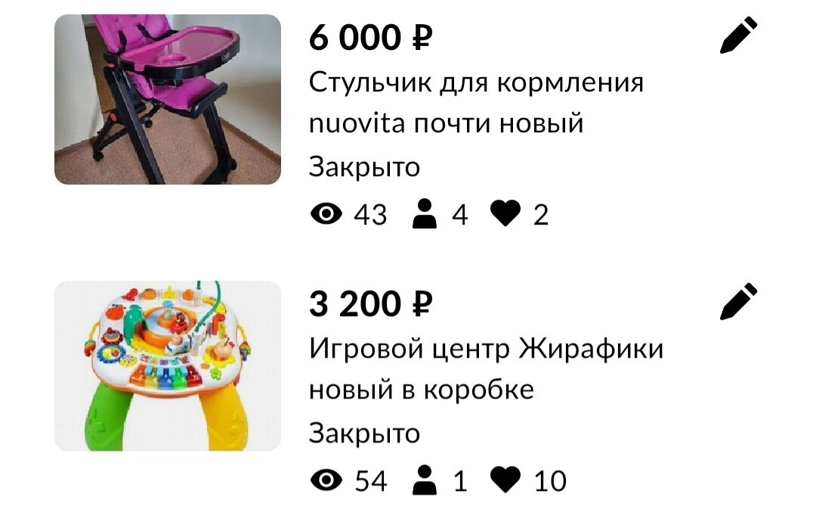Click the Закрыто status under the high chair
Viewport: 816px width, 506px height.
tap(364, 168)
